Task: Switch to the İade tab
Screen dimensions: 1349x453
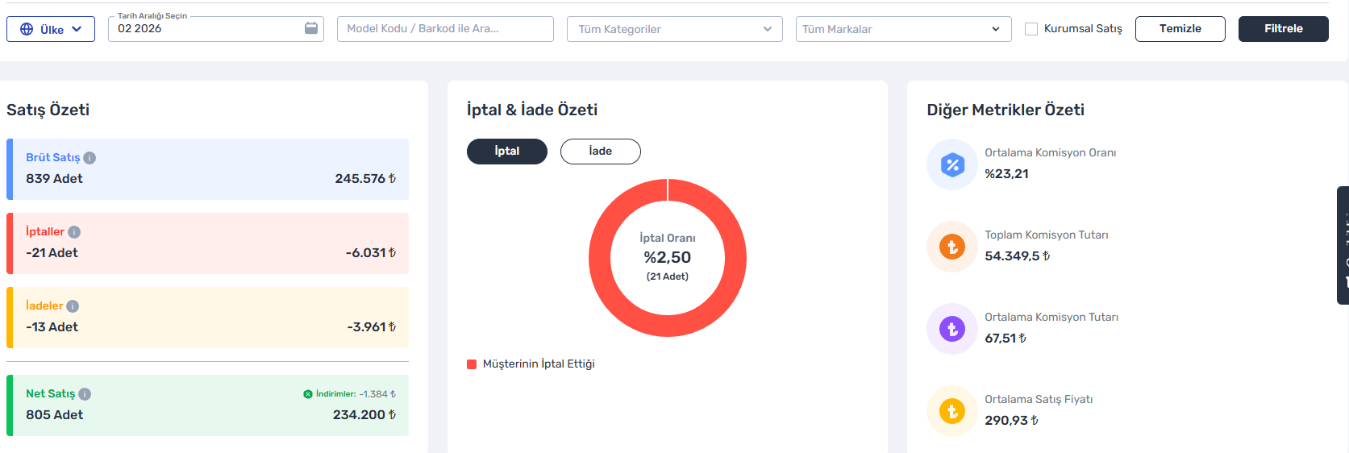Action: (601, 152)
